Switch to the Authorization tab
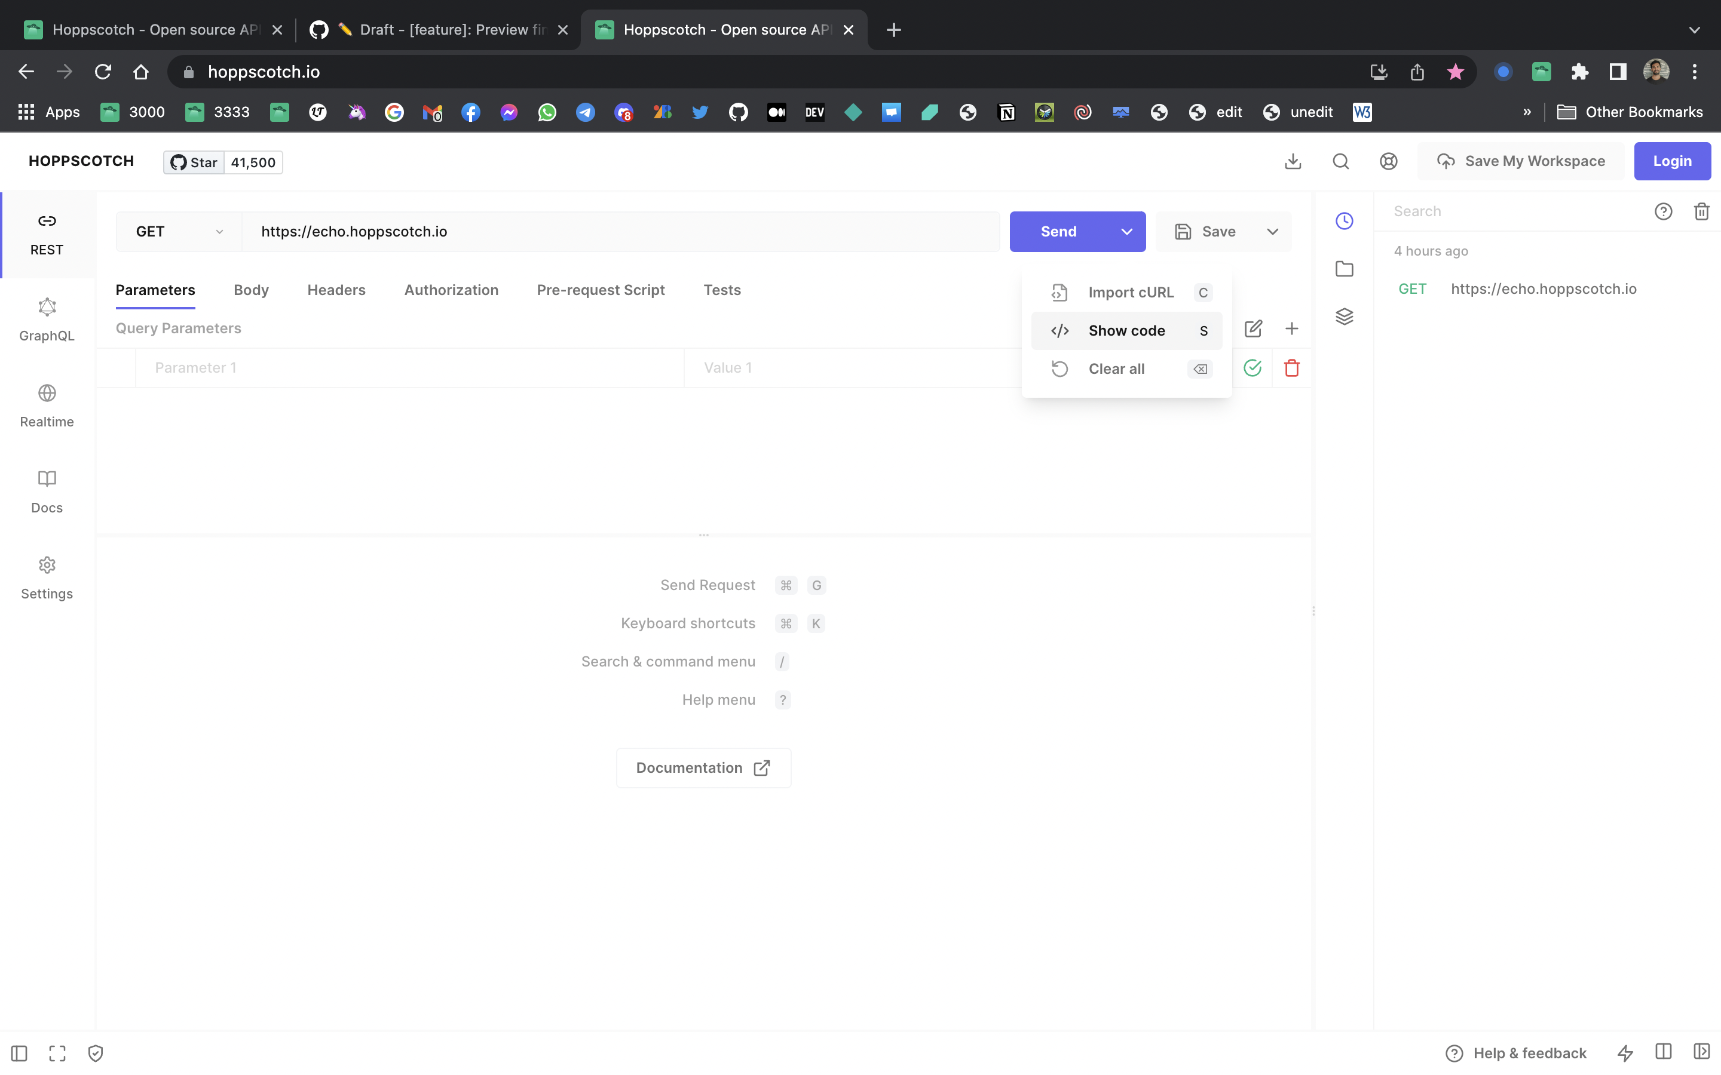The height and width of the screenshot is (1075, 1721). pos(452,290)
